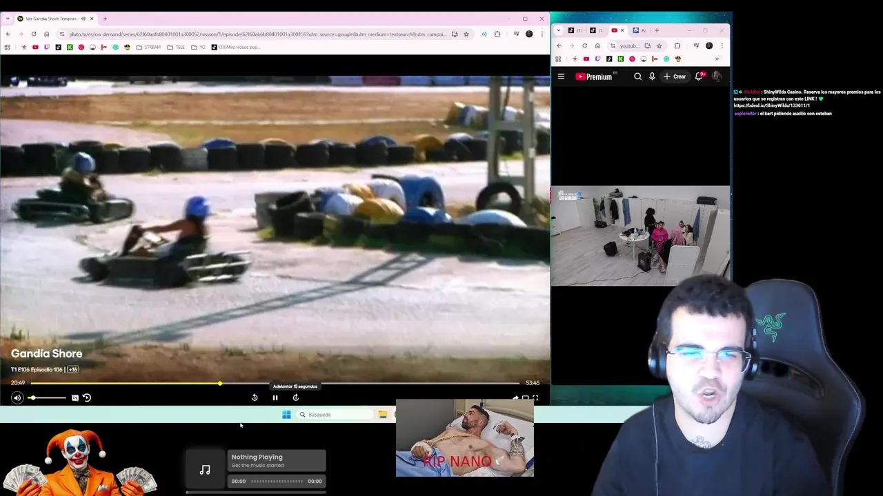Go to home page in Pluto window
This screenshot has width=883, height=496.
tap(46, 34)
